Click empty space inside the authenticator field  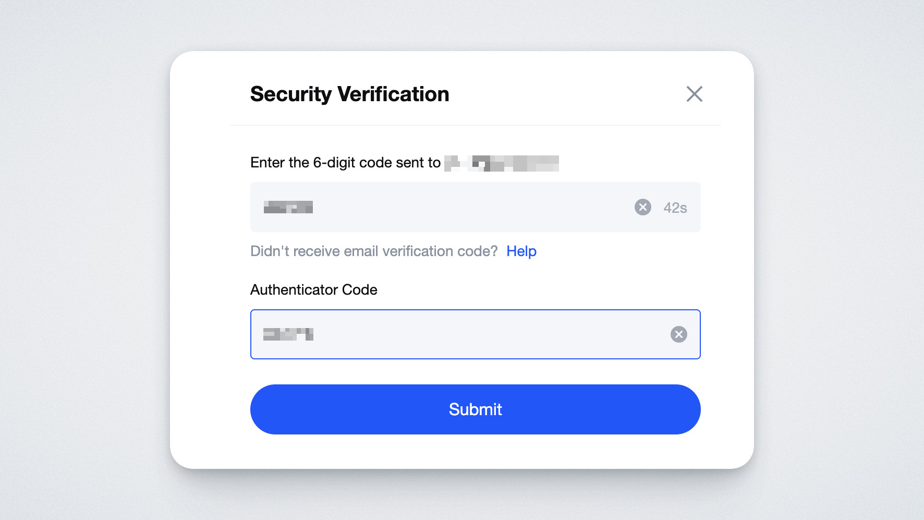pyautogui.click(x=490, y=334)
